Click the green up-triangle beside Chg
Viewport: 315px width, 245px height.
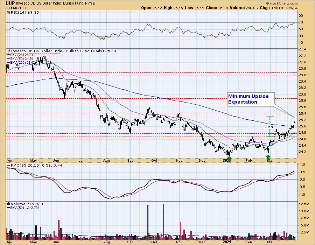point(296,8)
